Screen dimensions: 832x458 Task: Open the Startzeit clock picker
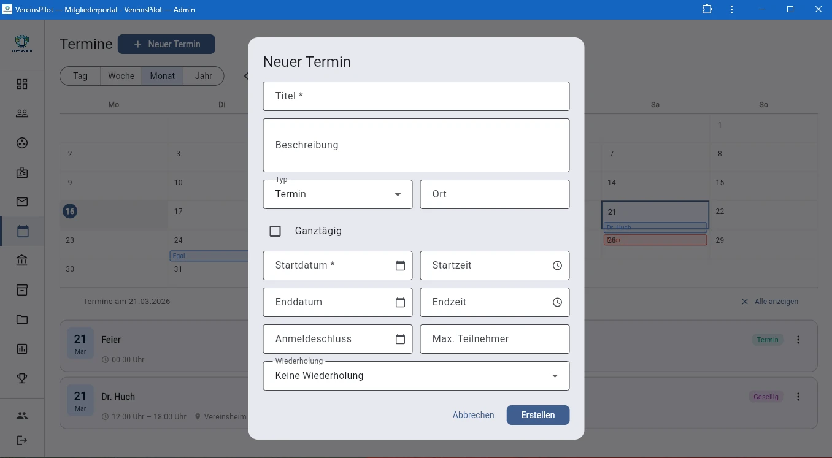coord(557,265)
